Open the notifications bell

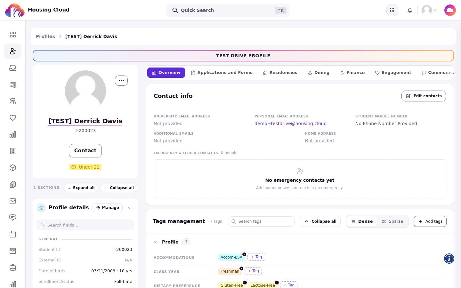coord(410,10)
